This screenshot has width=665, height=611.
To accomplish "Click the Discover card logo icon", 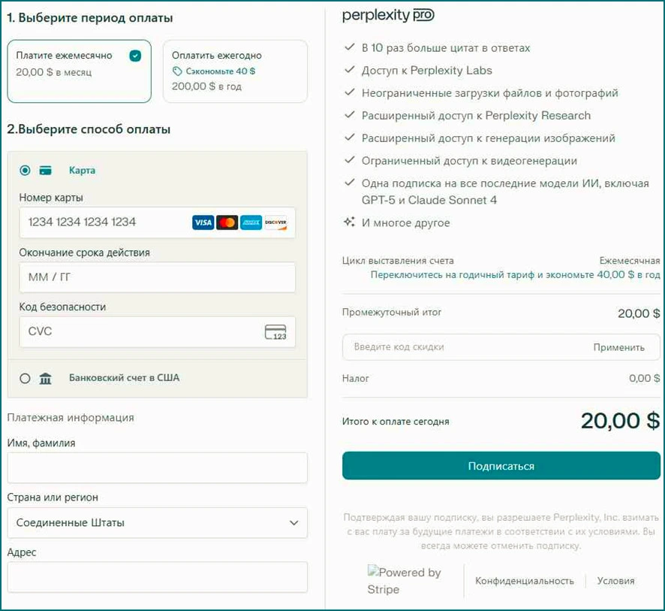I will 275,222.
